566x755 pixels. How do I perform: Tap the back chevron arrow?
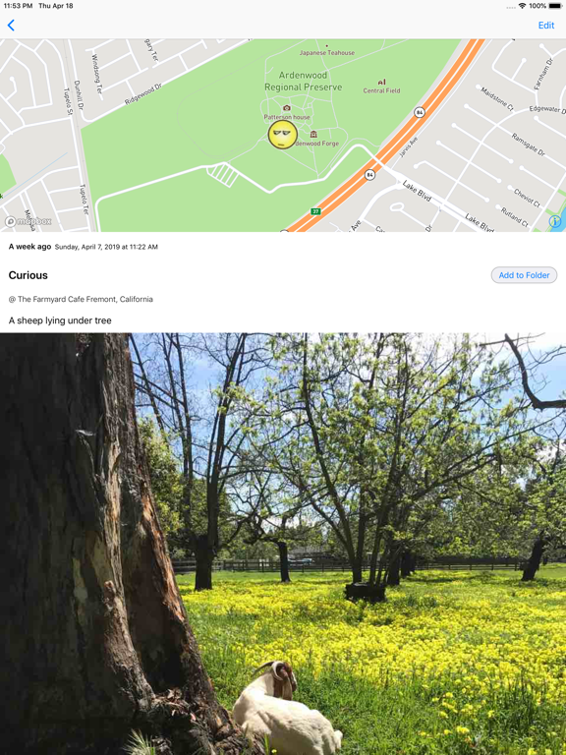pos(11,25)
